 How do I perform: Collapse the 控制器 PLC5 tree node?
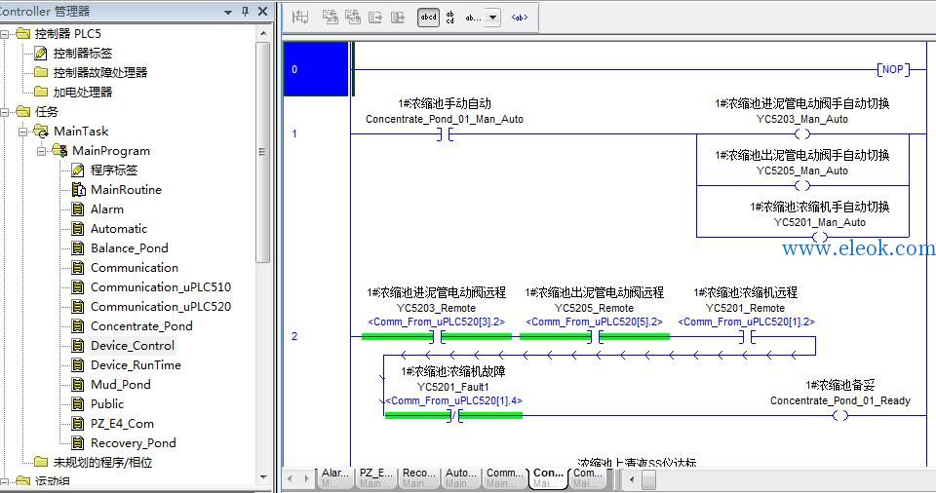(5, 34)
